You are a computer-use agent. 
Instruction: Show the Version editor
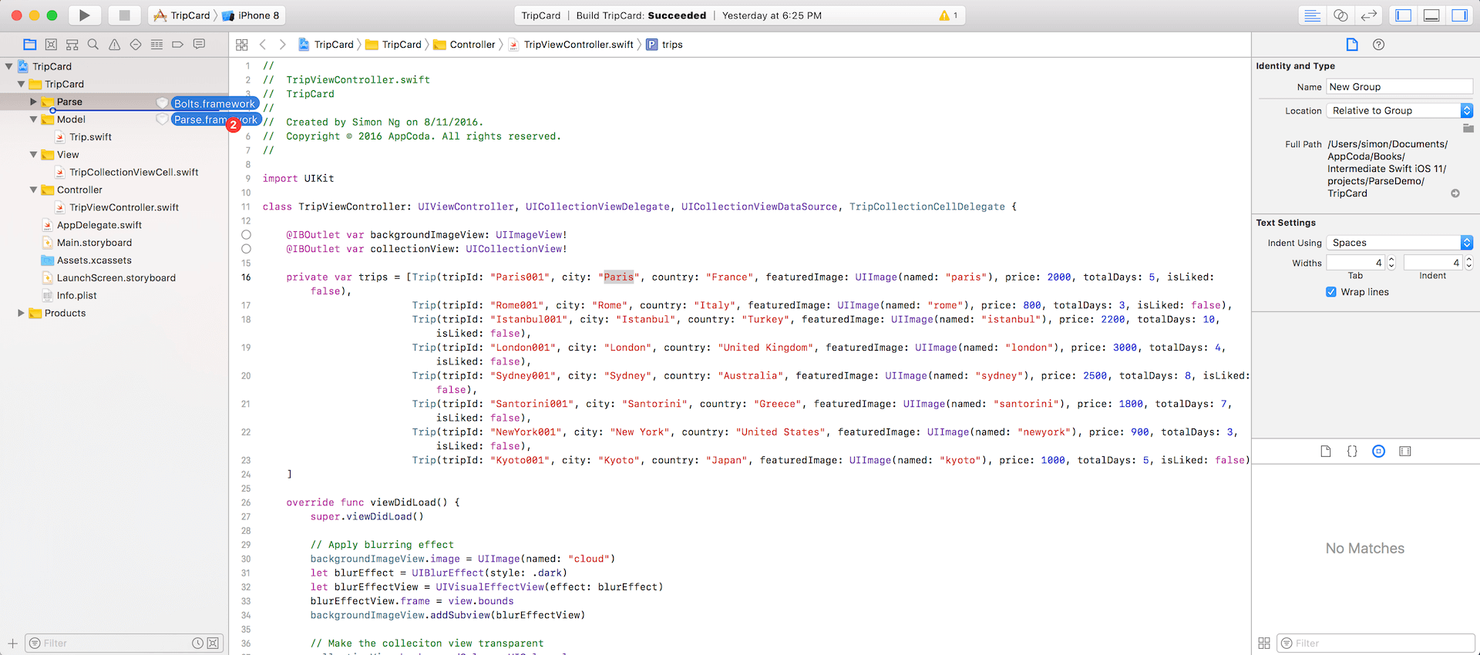coord(1369,15)
